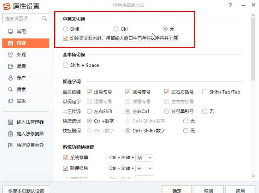Open the 词库 settings page

click(x=26, y=66)
